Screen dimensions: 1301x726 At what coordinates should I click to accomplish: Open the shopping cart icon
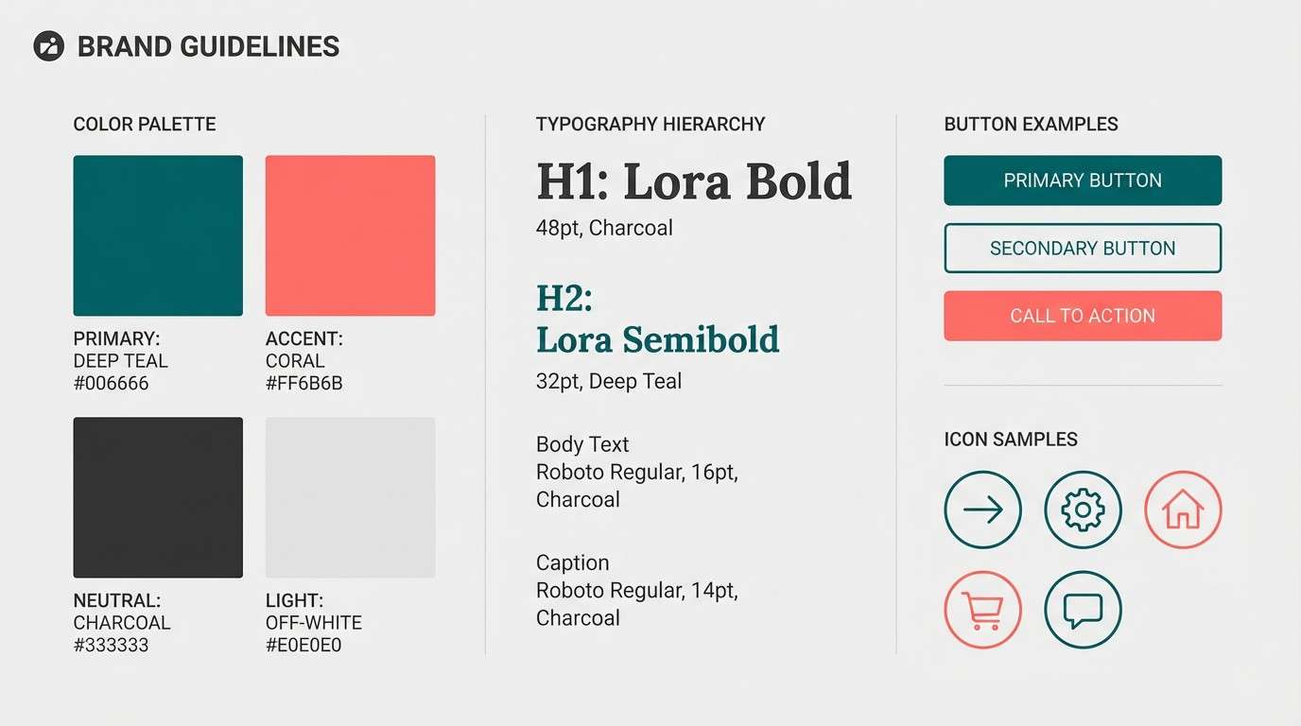(x=982, y=610)
